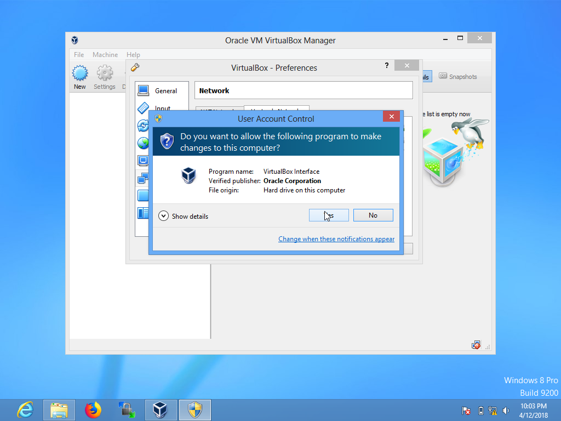This screenshot has height=421, width=561.
Task: Open the Help menu
Action: (x=133, y=54)
